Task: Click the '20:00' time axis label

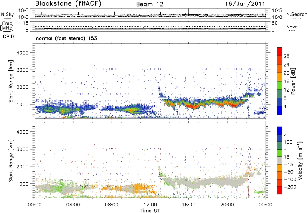Action: pos(227,205)
